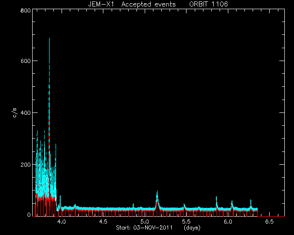Click the tallest cyan spike near 700 c/s
The image size is (294, 235).
point(49,39)
